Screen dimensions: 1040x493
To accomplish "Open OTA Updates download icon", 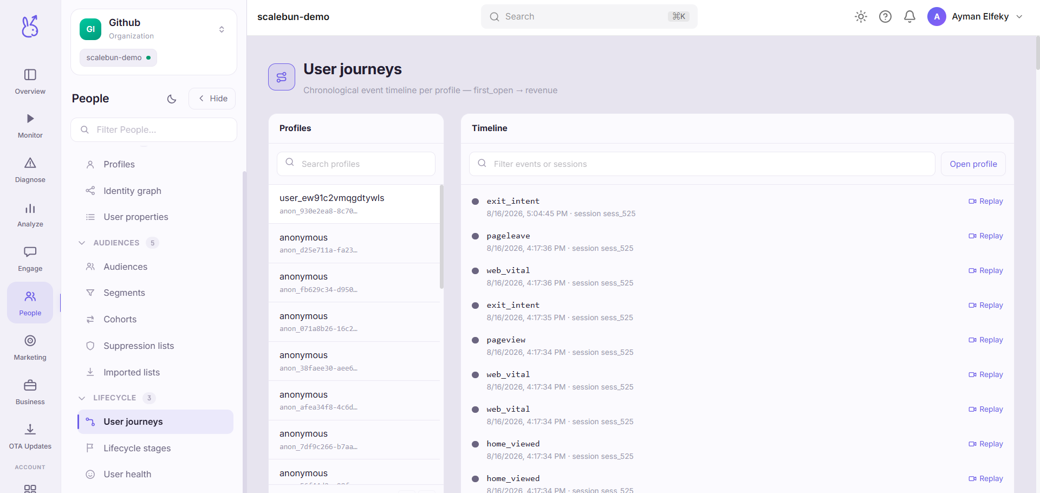I will tap(30, 430).
